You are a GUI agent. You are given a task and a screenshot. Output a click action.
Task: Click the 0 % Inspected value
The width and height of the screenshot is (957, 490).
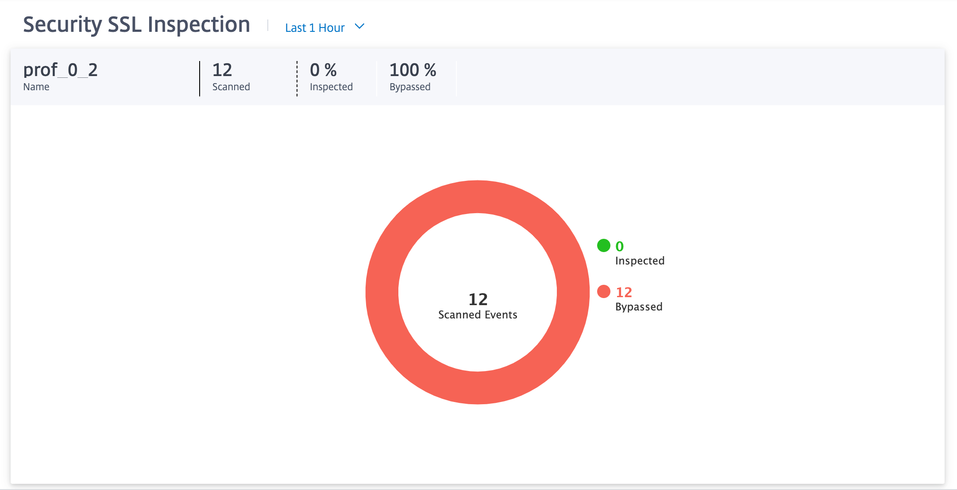tap(323, 70)
